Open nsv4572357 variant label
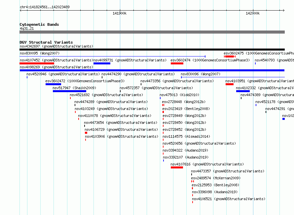 (x=156, y=88)
